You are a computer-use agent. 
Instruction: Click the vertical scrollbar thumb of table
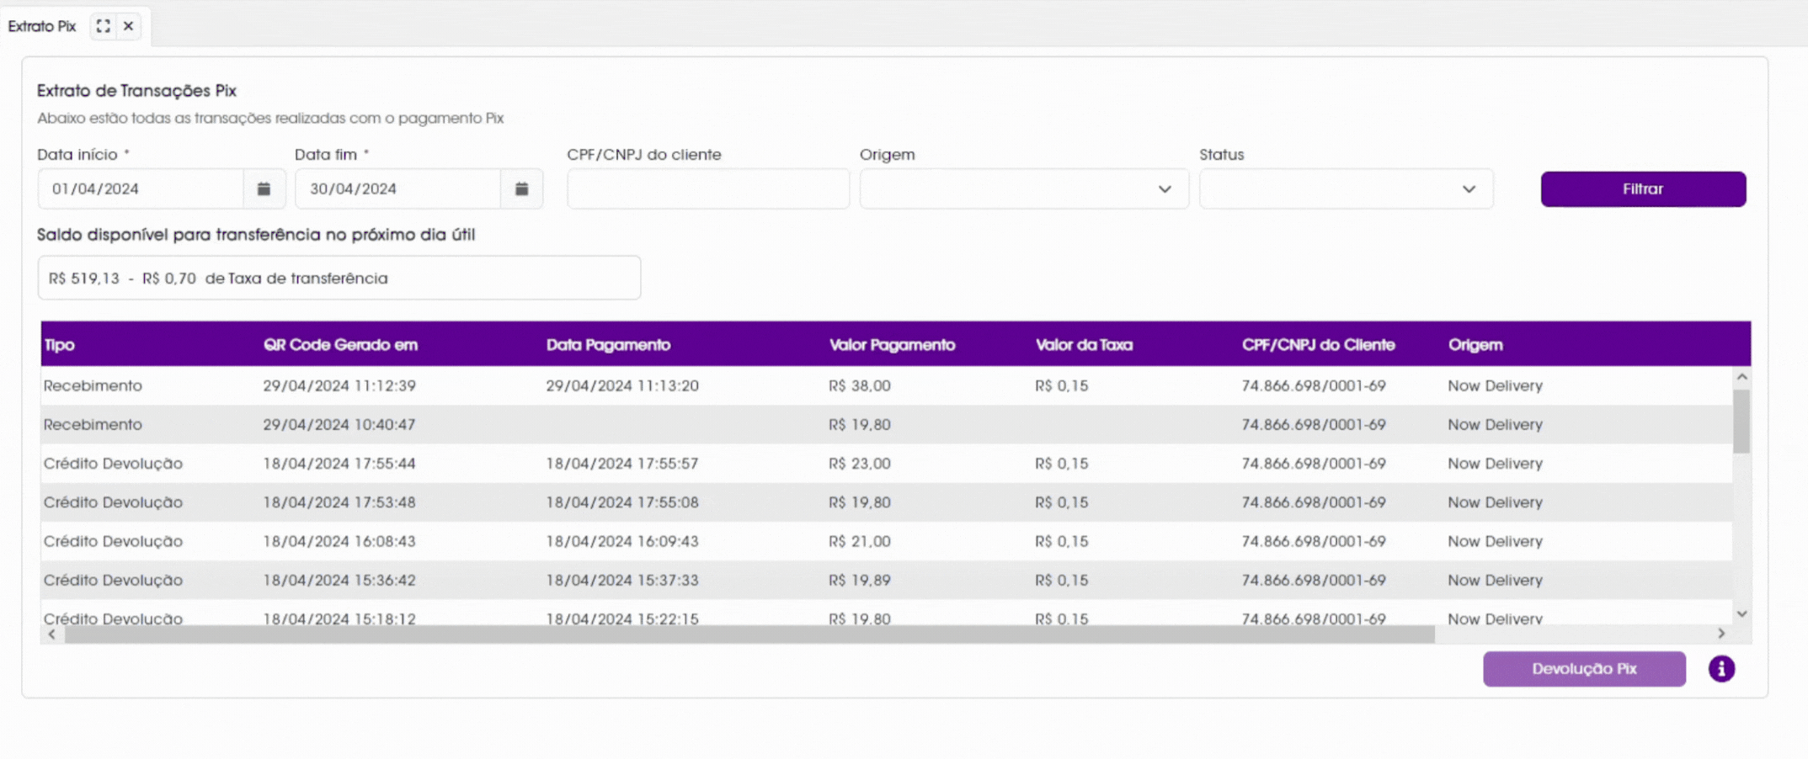pyautogui.click(x=1742, y=421)
